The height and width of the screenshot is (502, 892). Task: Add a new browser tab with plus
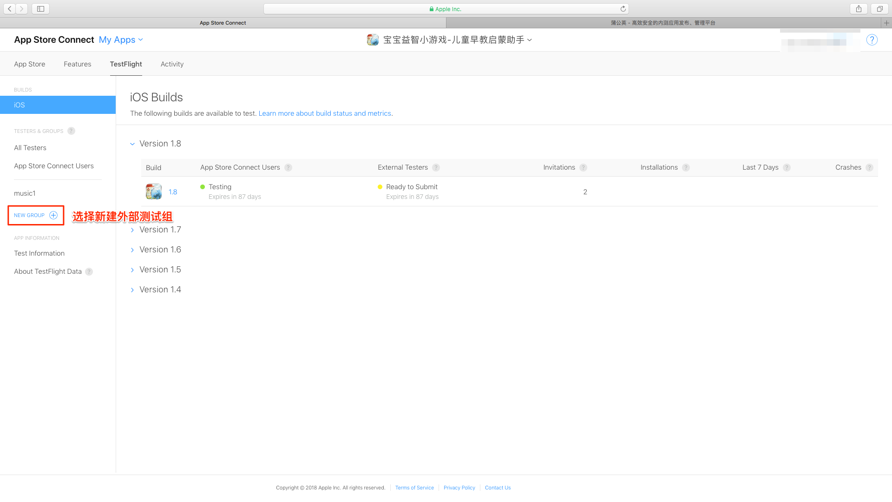point(886,23)
